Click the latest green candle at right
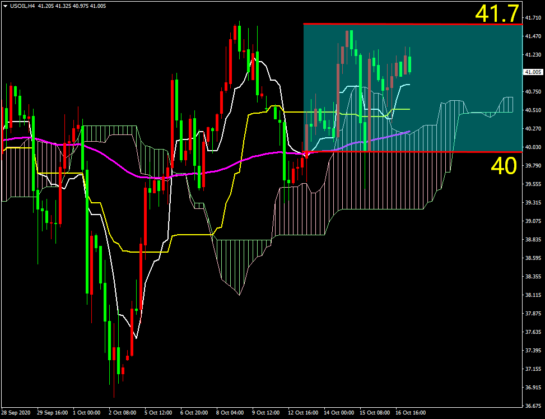 [x=410, y=64]
